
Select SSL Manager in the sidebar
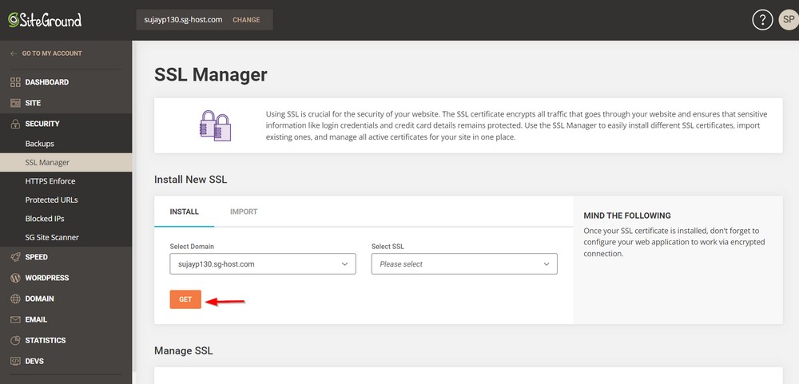click(x=66, y=163)
